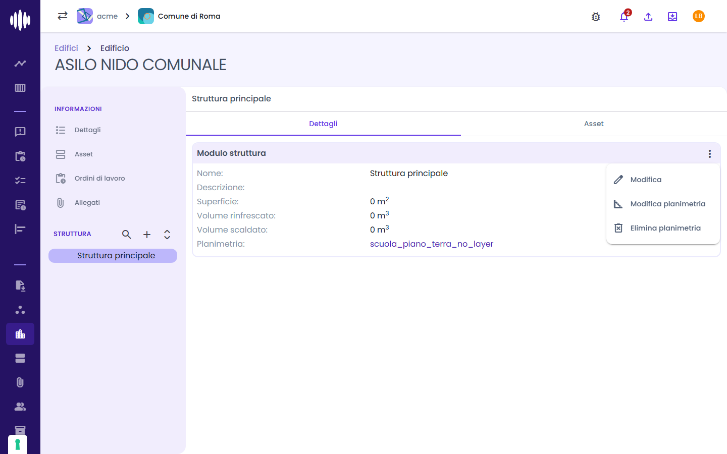Open the three-dots cluster icon in sidebar
Image resolution: width=727 pixels, height=454 pixels.
click(20, 310)
